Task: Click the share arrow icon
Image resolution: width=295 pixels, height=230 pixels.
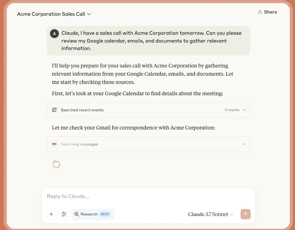Action: pos(260,12)
